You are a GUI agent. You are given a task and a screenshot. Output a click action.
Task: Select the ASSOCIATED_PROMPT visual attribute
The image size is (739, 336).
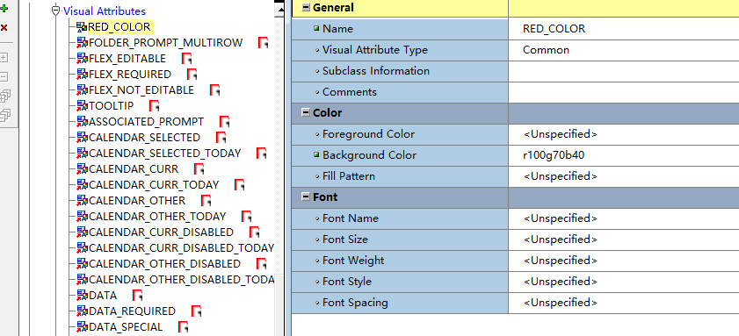(x=146, y=122)
